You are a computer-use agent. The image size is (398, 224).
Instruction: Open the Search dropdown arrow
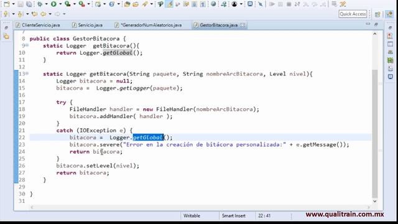[152, 4]
